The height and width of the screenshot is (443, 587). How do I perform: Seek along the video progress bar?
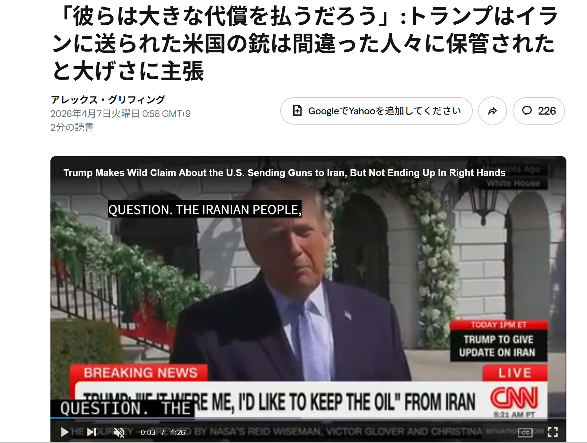(308, 418)
